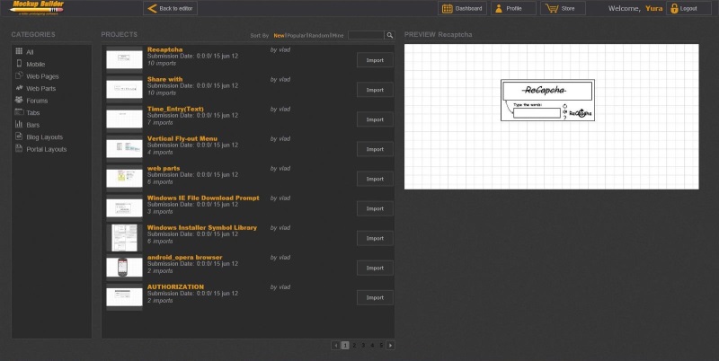Select the Portal Layouts category
This screenshot has height=361, width=719.
click(x=47, y=149)
